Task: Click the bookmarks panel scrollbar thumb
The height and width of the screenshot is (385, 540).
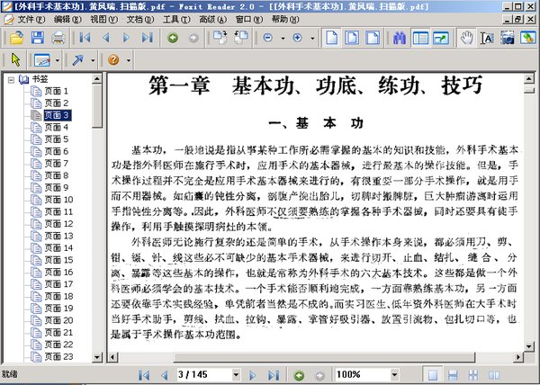Action: pos(97,106)
